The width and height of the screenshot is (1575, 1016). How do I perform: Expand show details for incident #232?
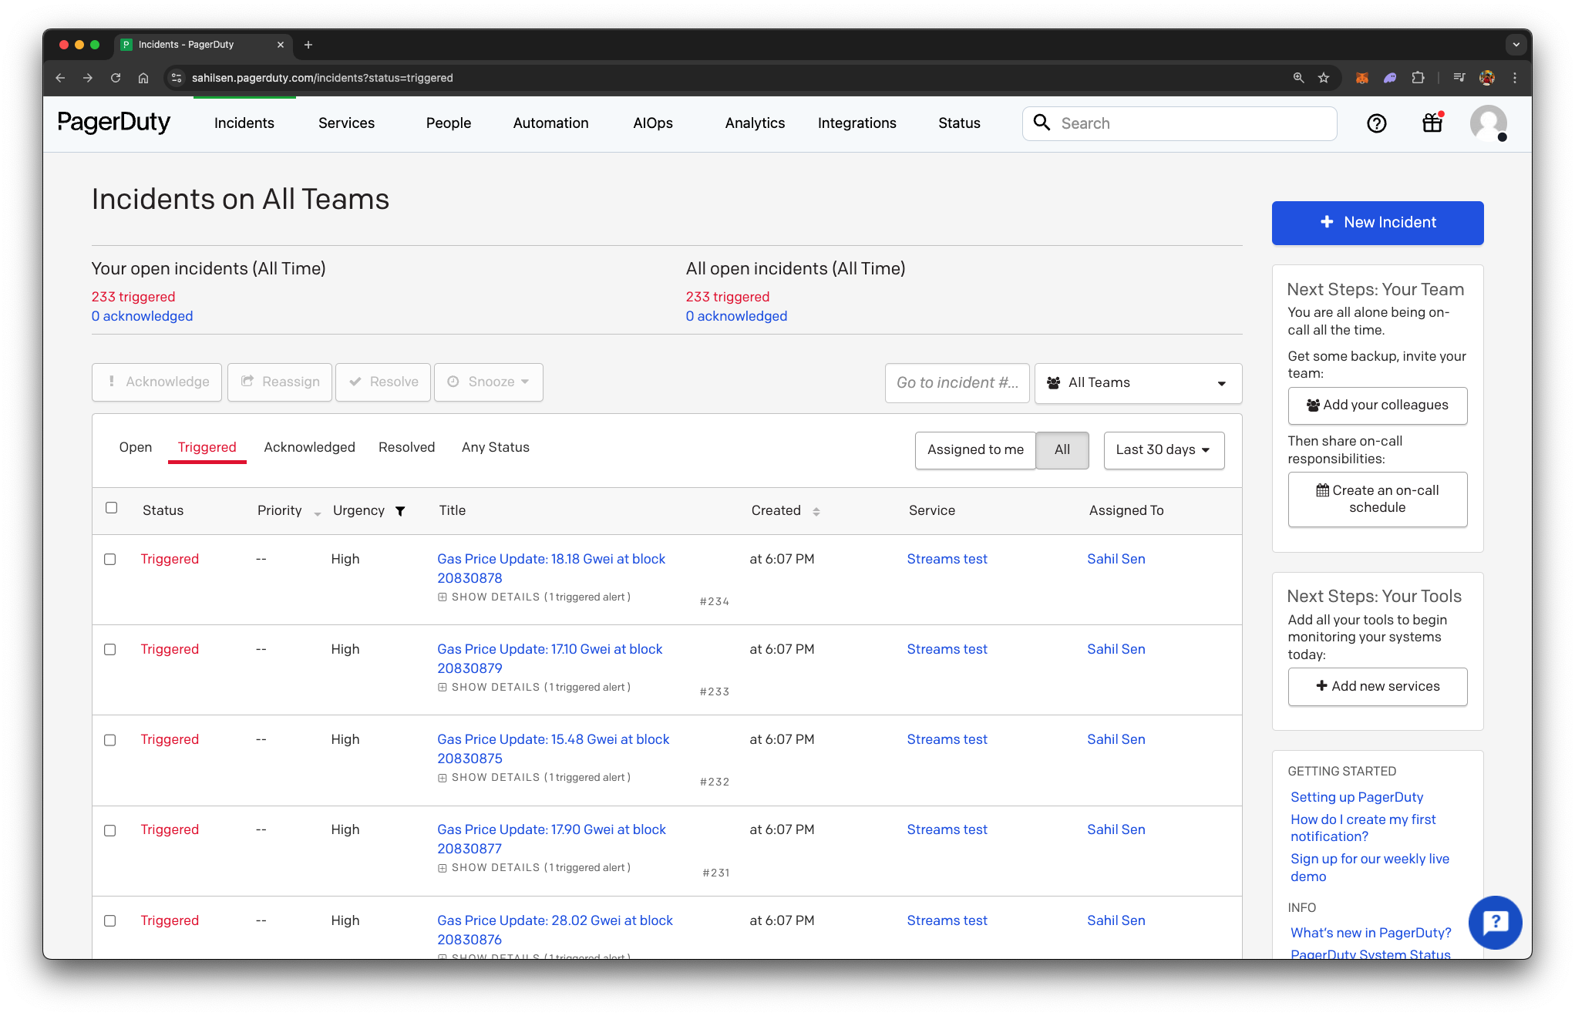[533, 778]
